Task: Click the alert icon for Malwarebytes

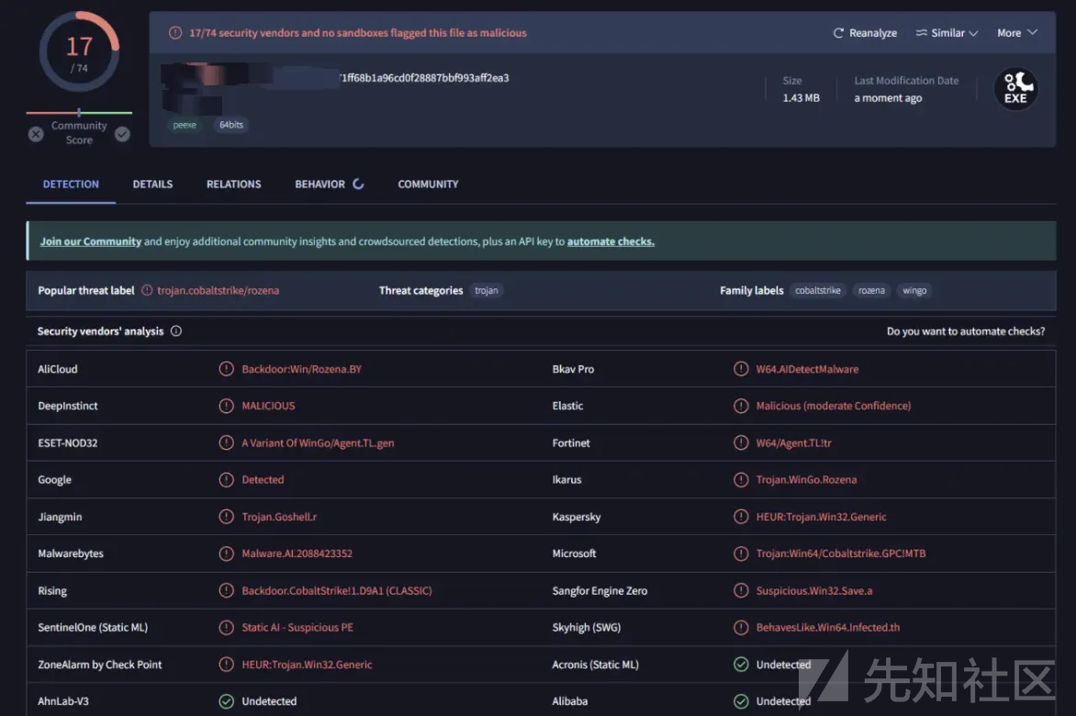Action: 227,554
